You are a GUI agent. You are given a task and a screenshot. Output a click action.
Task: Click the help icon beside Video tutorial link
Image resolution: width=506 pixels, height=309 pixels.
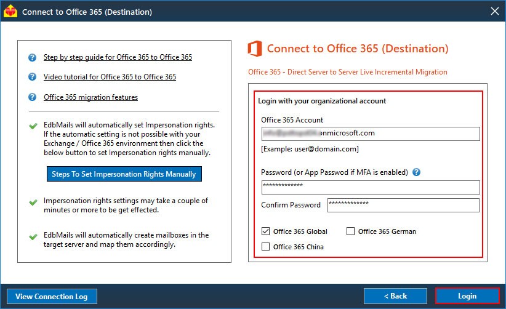tap(32, 77)
